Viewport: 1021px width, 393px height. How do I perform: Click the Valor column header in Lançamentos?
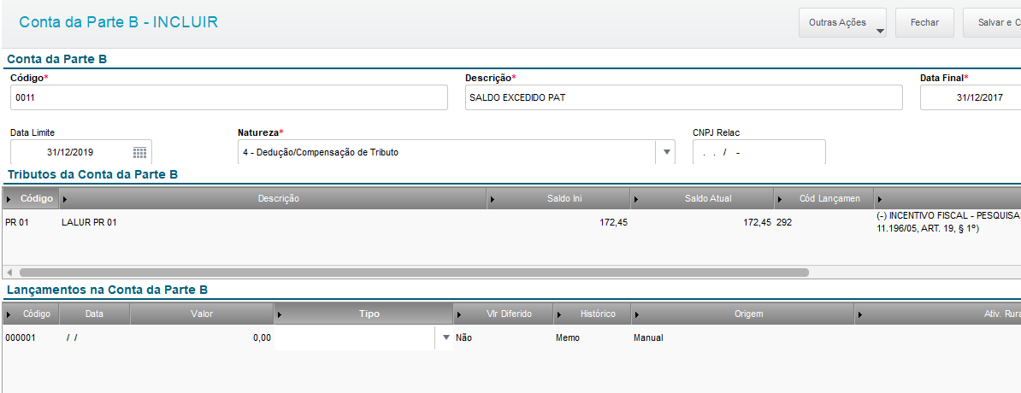[202, 314]
